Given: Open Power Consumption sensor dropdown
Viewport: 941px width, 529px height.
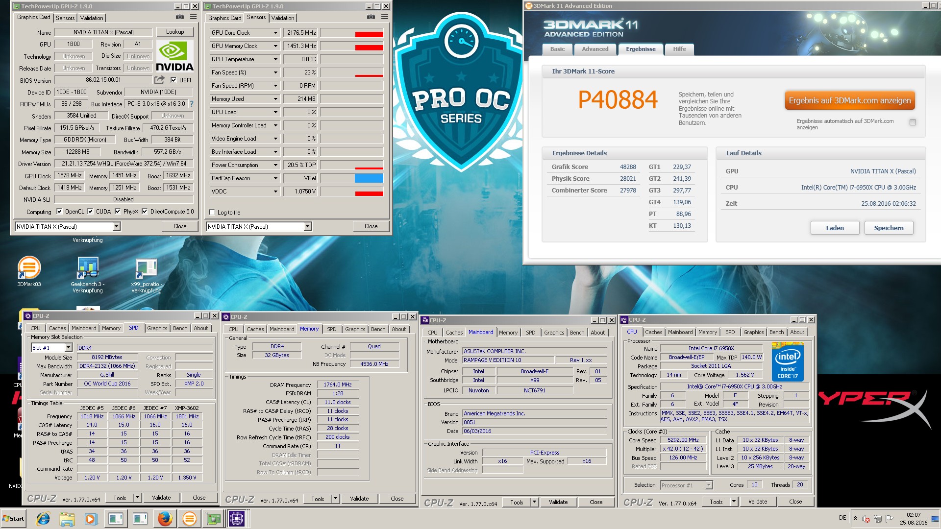Looking at the screenshot, I should 275,165.
